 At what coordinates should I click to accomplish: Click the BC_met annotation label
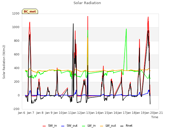(x=30, y=11)
